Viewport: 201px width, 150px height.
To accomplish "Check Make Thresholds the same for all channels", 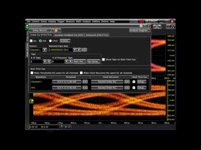I will [32, 73].
